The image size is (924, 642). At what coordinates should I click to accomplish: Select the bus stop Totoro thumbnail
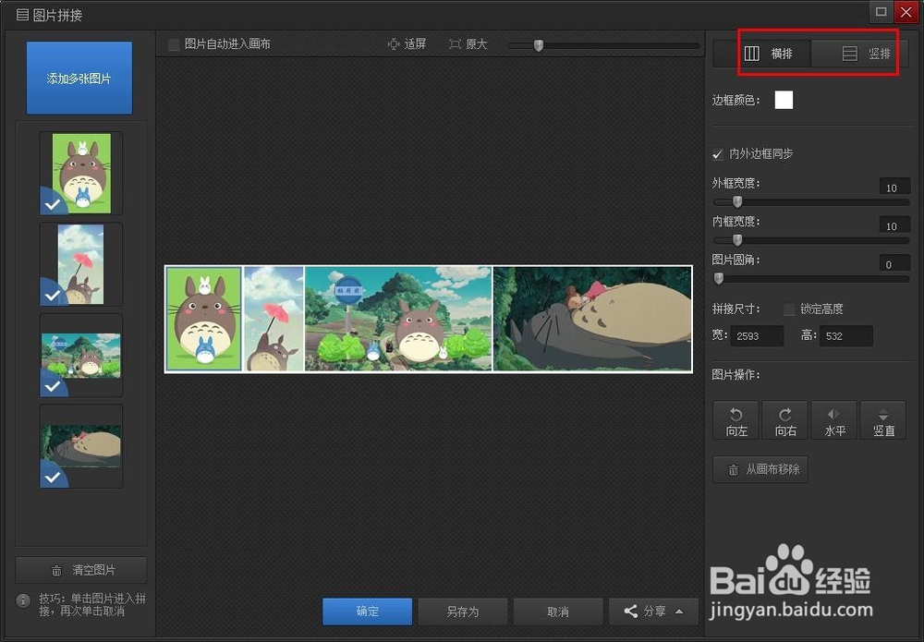click(81, 355)
